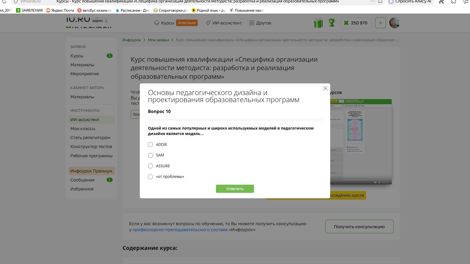
Task: Open Курсы in the ЗАЯВКИ sidebar
Action: click(x=77, y=56)
